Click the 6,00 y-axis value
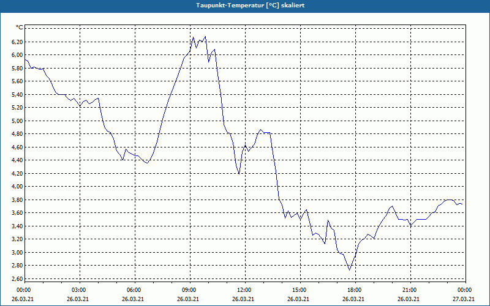Screen dimensions: 490x306 coord(18,55)
